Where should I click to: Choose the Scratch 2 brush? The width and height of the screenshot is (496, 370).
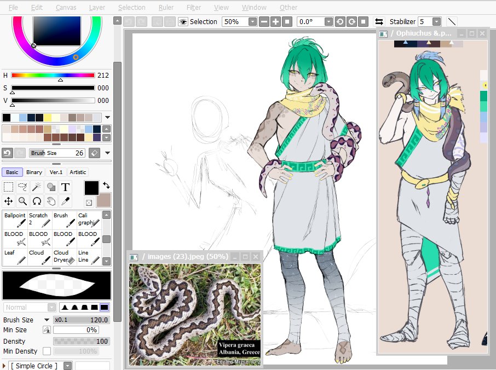(x=39, y=219)
